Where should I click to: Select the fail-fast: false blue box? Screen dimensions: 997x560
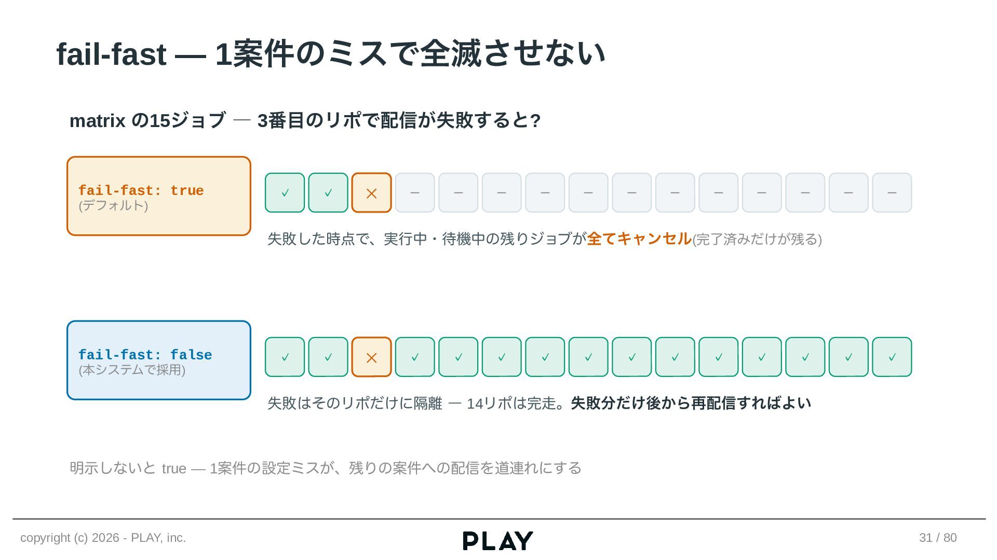coord(159,360)
